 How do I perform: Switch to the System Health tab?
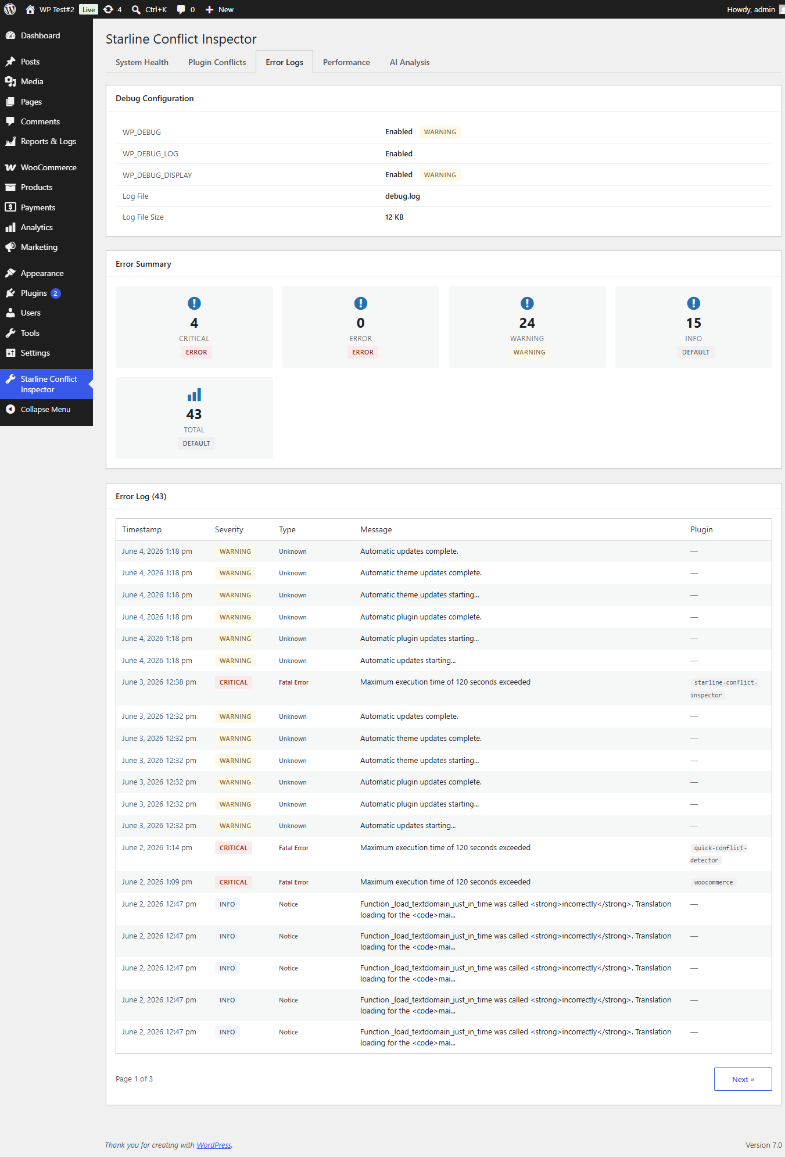[142, 62]
